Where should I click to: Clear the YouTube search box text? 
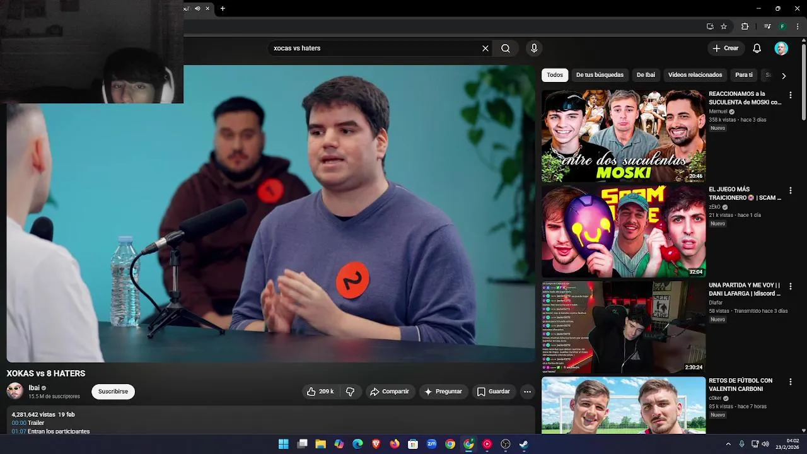point(485,48)
